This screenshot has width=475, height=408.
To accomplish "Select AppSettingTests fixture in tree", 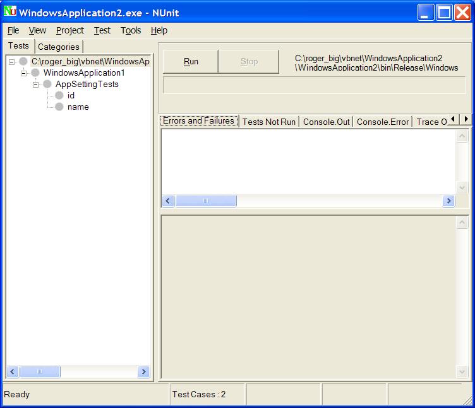I will click(87, 84).
